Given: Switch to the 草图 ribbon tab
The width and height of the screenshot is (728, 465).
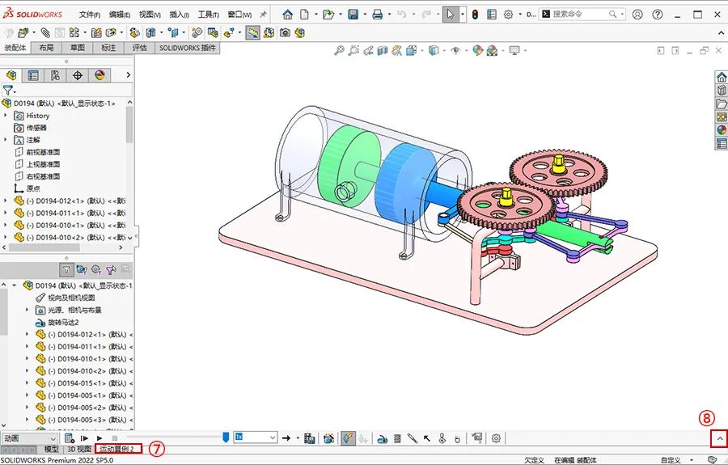Looking at the screenshot, I should [78, 48].
